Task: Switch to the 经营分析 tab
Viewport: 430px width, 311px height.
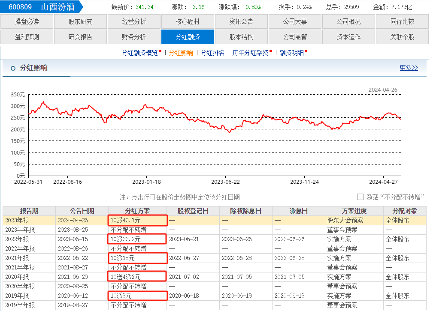Action: point(134,21)
